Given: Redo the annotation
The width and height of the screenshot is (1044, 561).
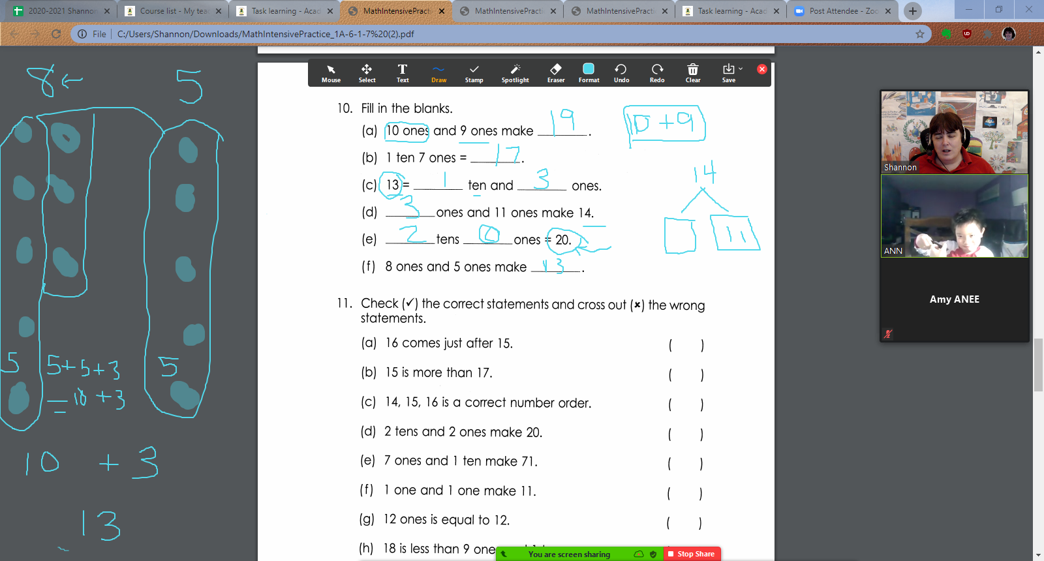Looking at the screenshot, I should coord(657,74).
